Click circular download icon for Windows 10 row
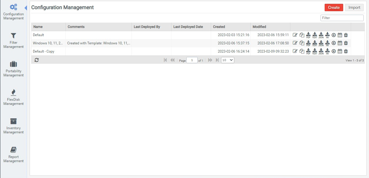Screen dimensions: 369x178 click(334, 43)
